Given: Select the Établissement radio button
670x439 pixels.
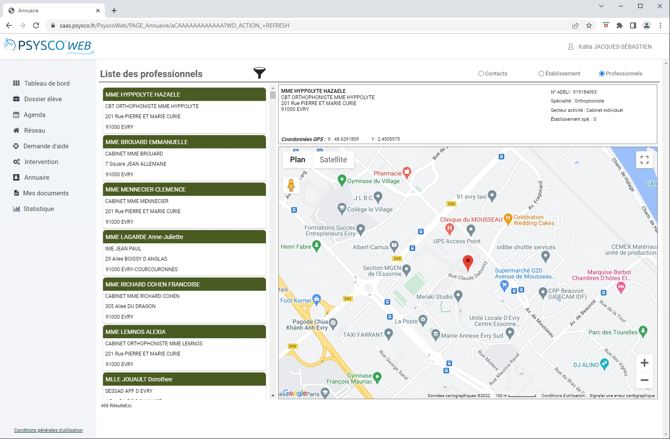Looking at the screenshot, I should pos(541,74).
